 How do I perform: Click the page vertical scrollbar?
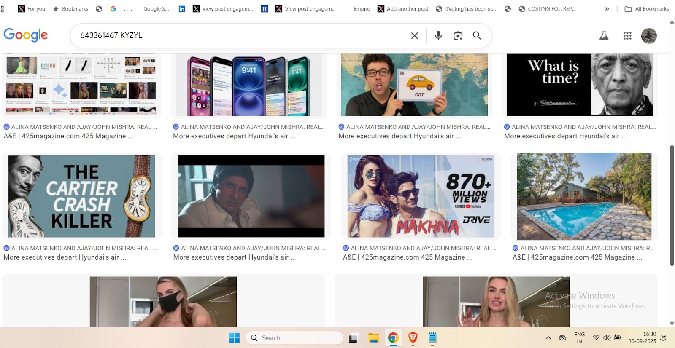pyautogui.click(x=672, y=206)
